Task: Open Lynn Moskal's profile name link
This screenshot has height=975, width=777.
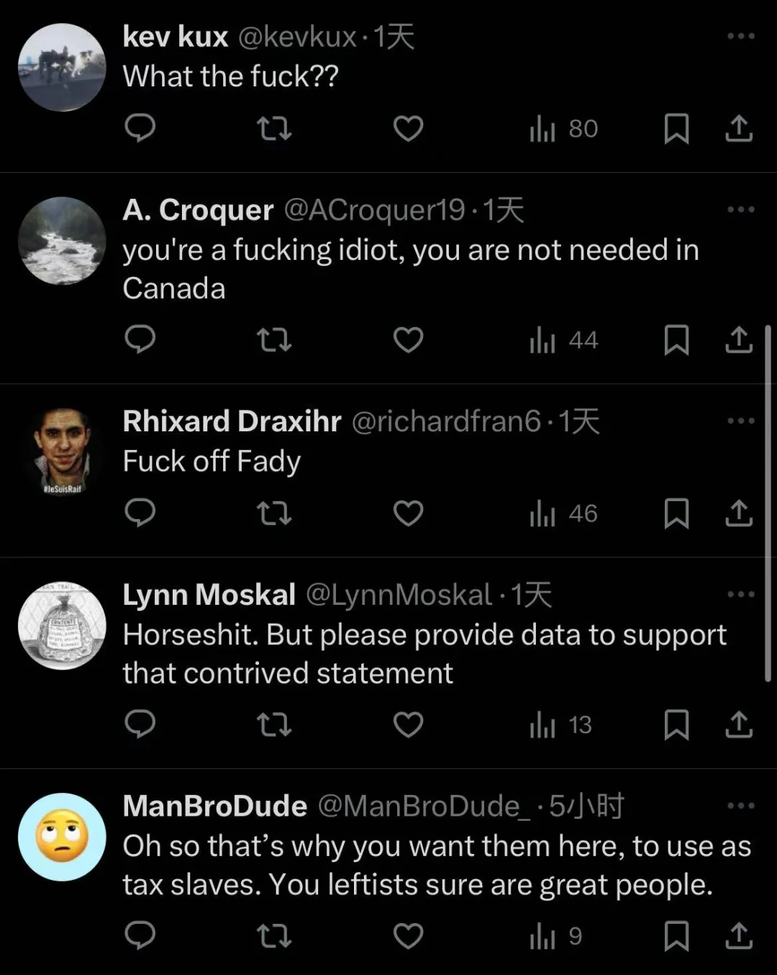Action: click(209, 595)
